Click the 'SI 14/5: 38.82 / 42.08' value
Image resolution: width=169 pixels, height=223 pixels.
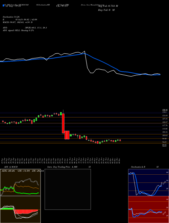click(x=26, y=20)
